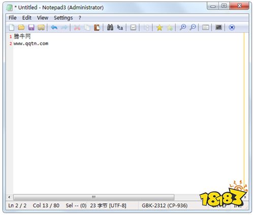Add to favorites with yellow star
Viewport: 254px width, 215px height.
tap(160, 27)
